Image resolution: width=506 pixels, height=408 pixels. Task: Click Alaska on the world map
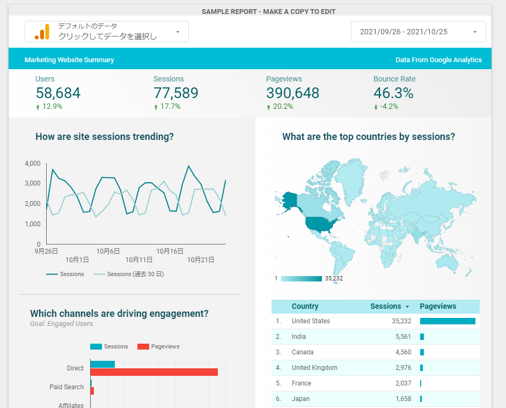(x=290, y=200)
